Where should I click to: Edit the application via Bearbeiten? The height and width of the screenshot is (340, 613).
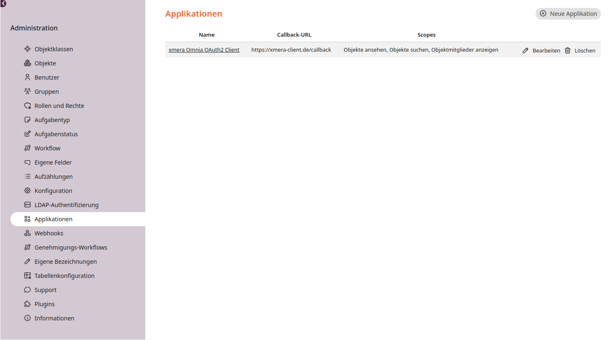click(541, 50)
